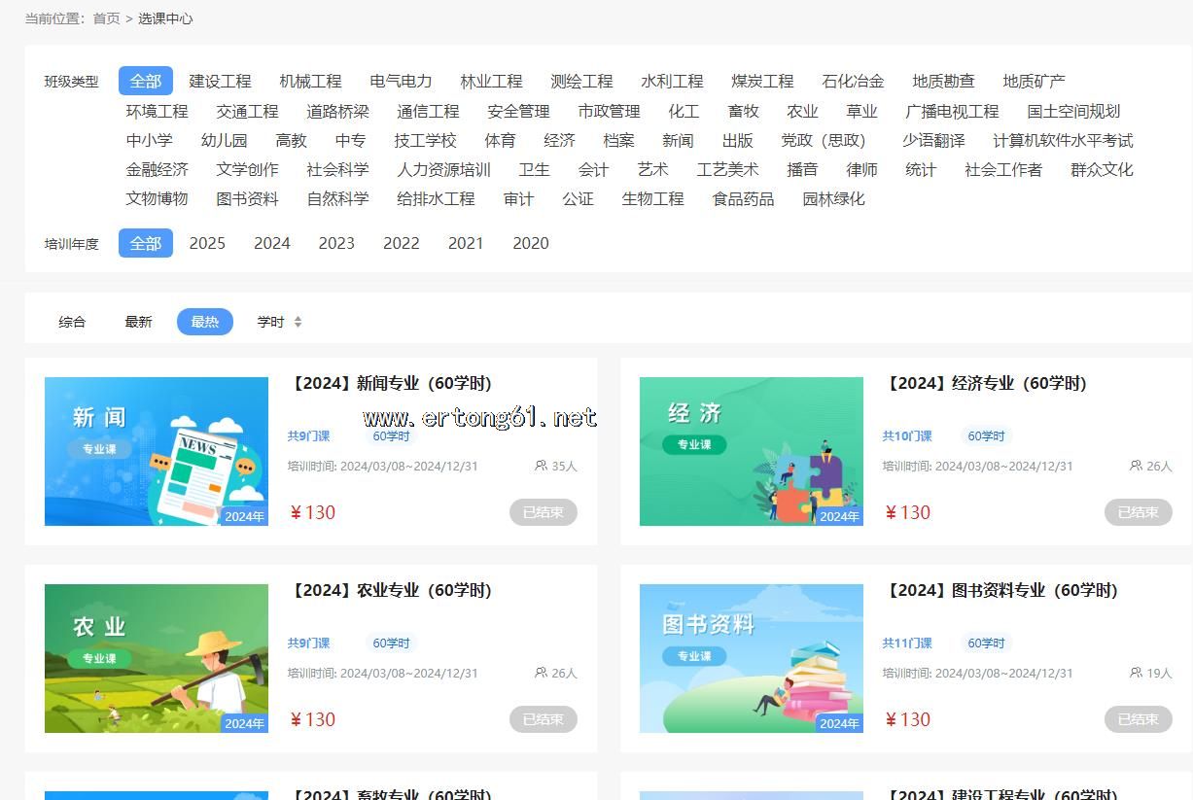Click the enrollment people icon on 图书资料专业 card
This screenshot has width=1193, height=800.
click(1136, 673)
